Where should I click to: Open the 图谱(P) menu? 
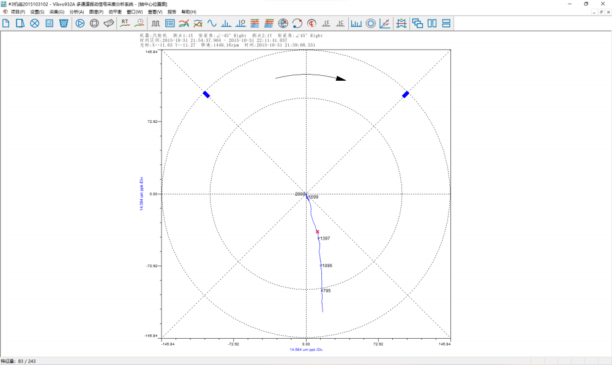tap(96, 12)
